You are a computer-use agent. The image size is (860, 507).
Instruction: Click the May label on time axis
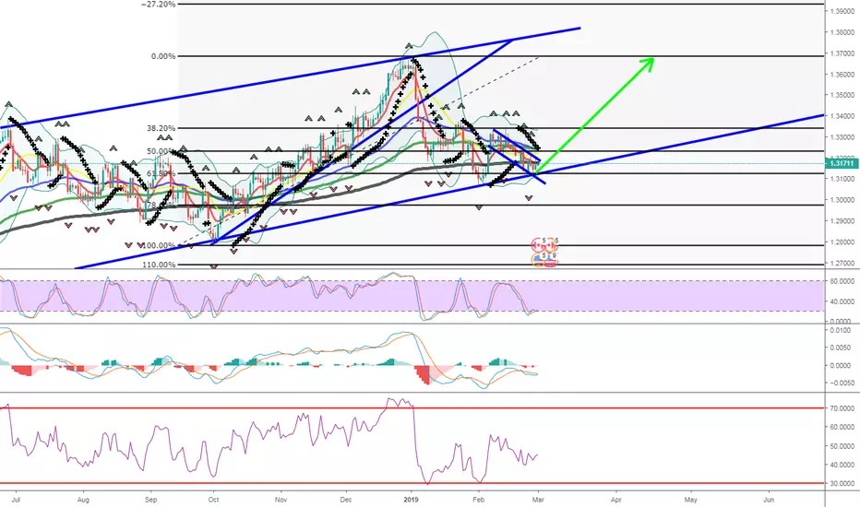690,500
